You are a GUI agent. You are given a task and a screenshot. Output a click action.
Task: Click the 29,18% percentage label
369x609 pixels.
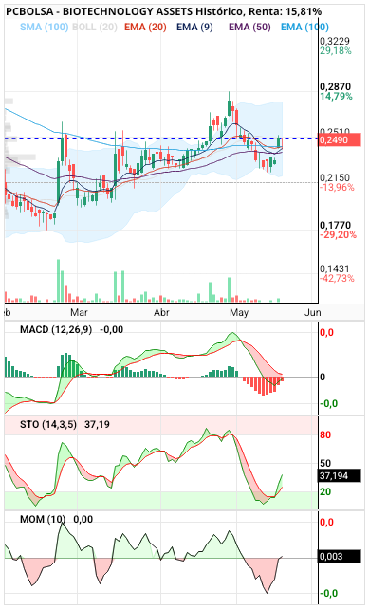336,50
